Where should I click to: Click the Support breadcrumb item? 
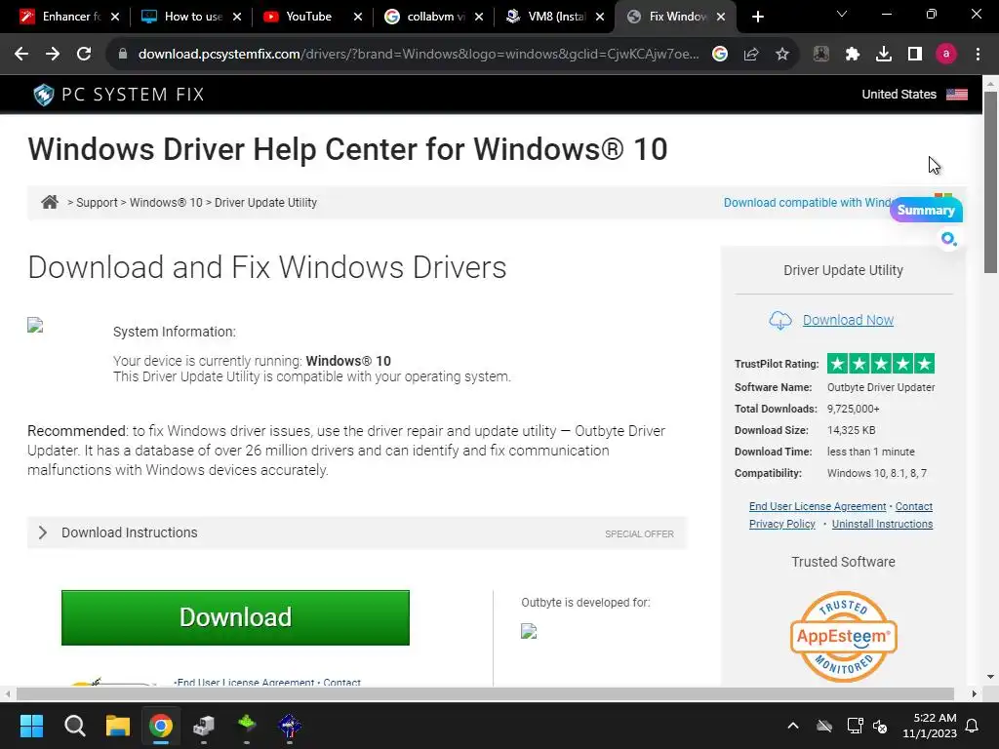[x=97, y=203]
